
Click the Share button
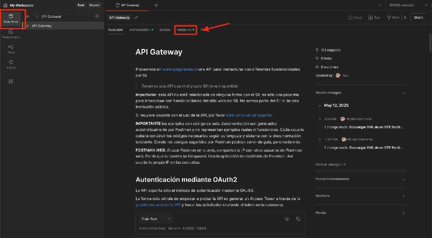coord(419,17)
